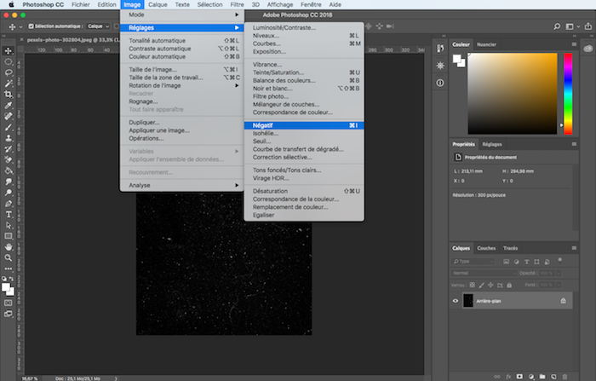This screenshot has height=381, width=596.
Task: Select the Paint Bucket tool
Action: [9, 170]
